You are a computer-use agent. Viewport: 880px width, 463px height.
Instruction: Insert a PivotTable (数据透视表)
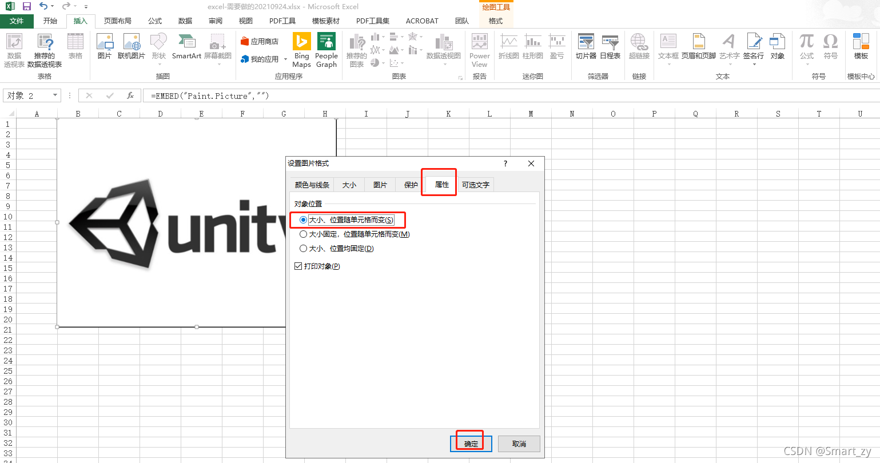14,50
